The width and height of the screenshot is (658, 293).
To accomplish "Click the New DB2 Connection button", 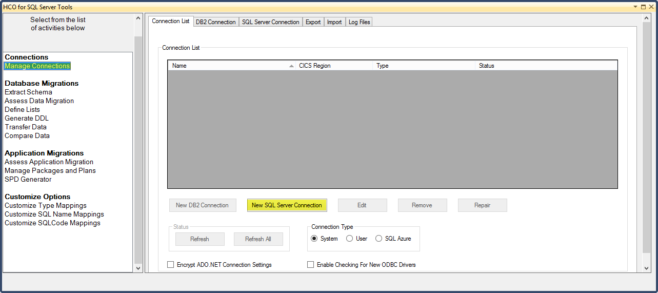I will click(x=202, y=205).
